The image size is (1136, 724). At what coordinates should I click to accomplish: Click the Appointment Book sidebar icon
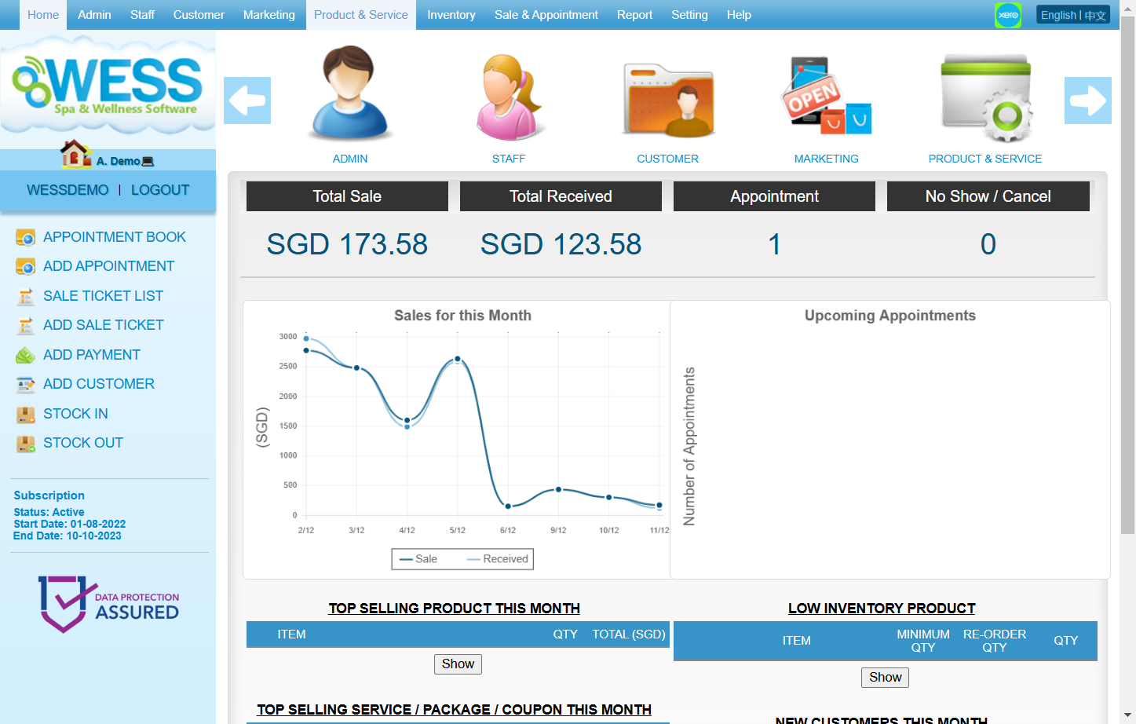point(26,237)
